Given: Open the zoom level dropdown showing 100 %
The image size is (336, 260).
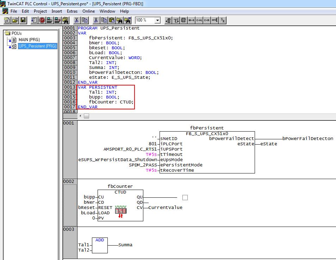Looking at the screenshot, I should 157,20.
